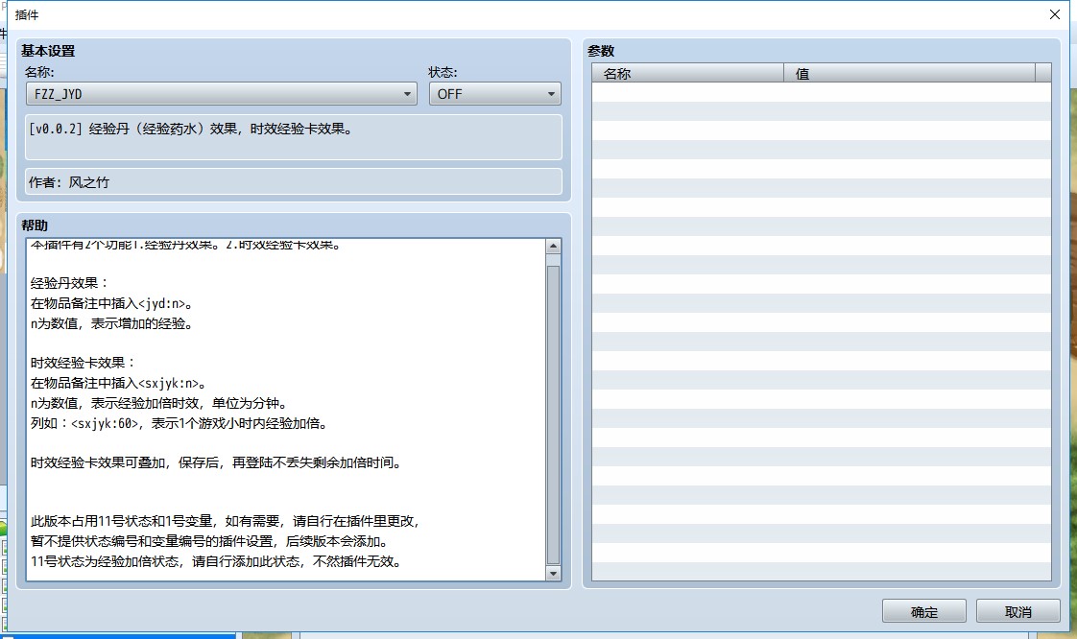Click the 帮助 section heading
1077x639 pixels.
[x=35, y=225]
